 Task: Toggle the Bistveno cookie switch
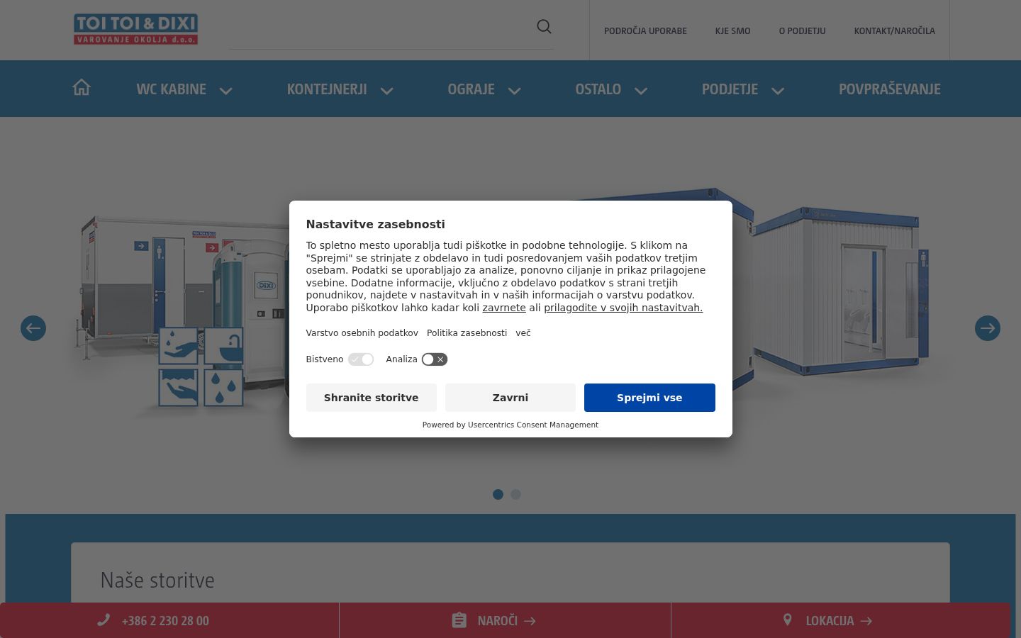coord(361,359)
